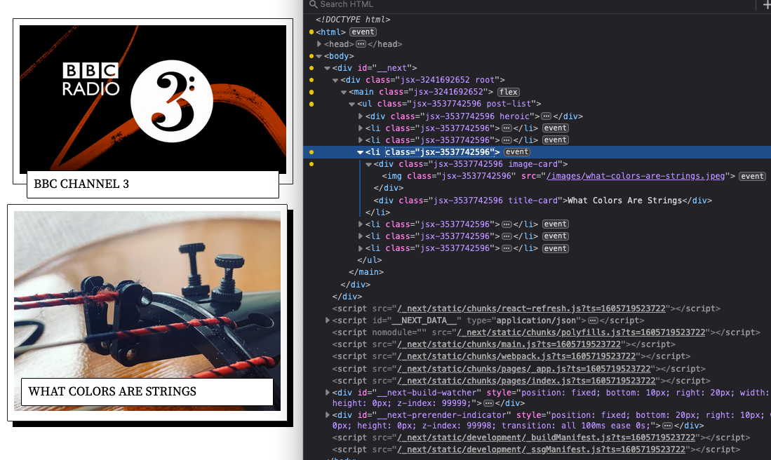Select the img element row

pyautogui.click(x=558, y=176)
